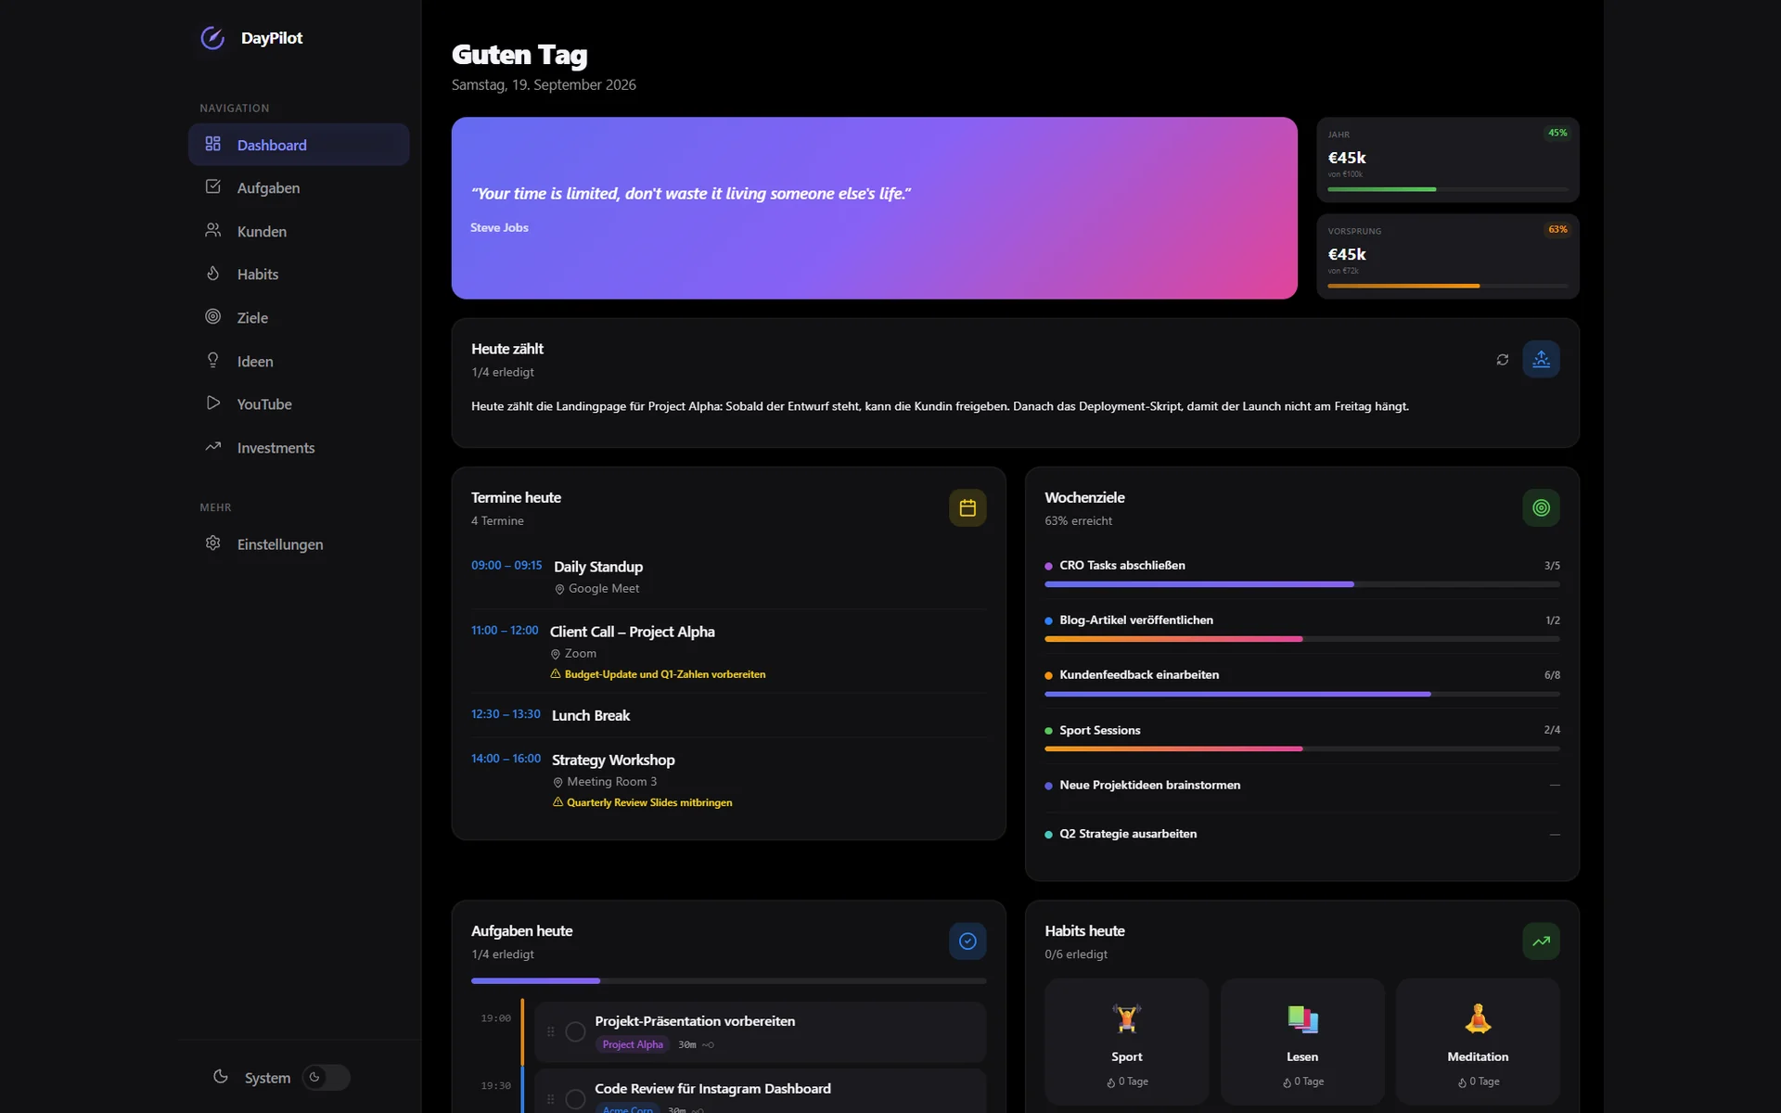
Task: Click the DayPilot logo icon
Action: 212,38
